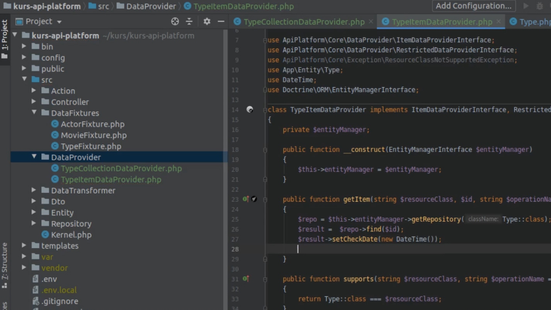Click the collapse all icon in Project panel
Screen dimensions: 551x310
[x=189, y=22]
